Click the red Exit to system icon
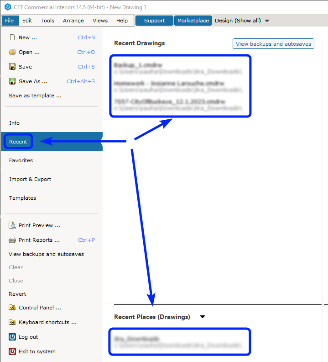 12,351
